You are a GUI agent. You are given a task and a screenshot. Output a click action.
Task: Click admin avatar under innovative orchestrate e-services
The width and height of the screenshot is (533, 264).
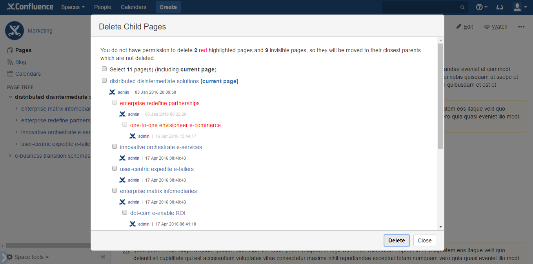pyautogui.click(x=122, y=158)
